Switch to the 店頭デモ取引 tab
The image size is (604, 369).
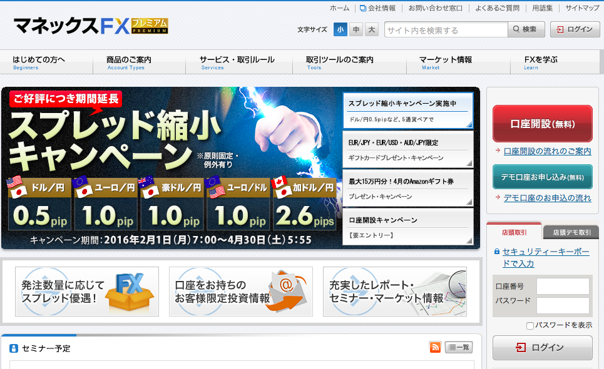point(571,232)
